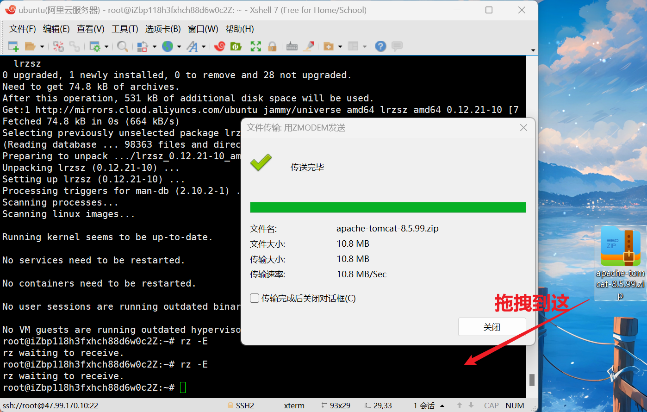
Task: Expand the layout panes dropdown arrow
Action: 365,46
